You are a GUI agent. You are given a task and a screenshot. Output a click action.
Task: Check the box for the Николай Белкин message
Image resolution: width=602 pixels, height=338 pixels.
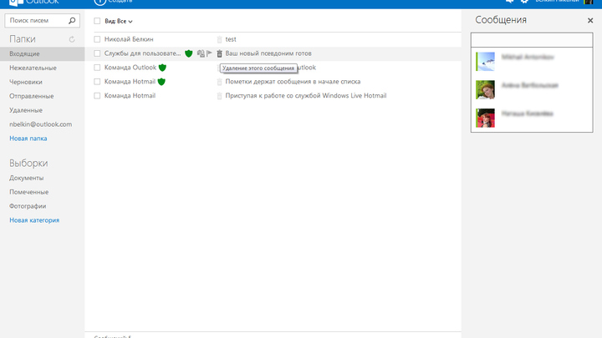[97, 39]
